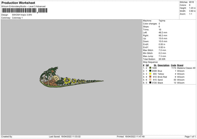Click the swoosh embroidery design preview
197x139 pixels.
pos(72,77)
